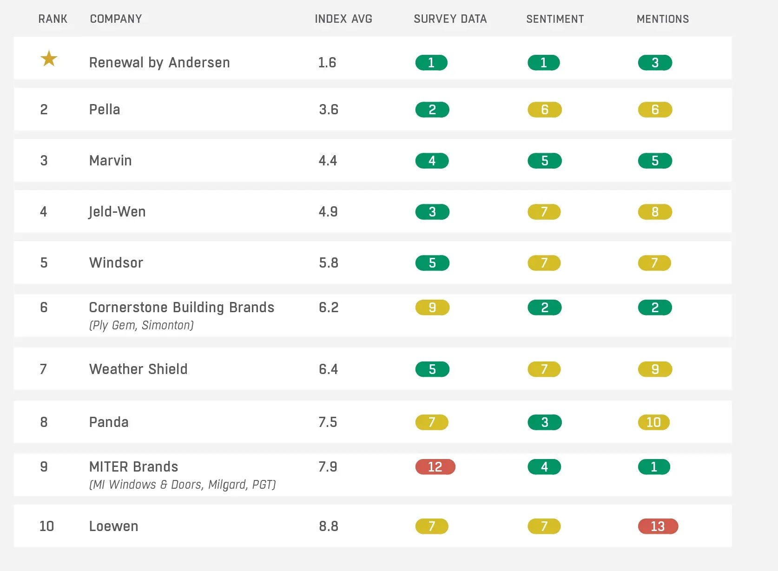Sort by the INDEX AVG column header
This screenshot has width=778, height=571.
[x=343, y=19]
